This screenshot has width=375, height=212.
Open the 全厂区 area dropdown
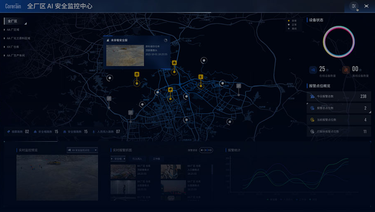click(x=16, y=21)
